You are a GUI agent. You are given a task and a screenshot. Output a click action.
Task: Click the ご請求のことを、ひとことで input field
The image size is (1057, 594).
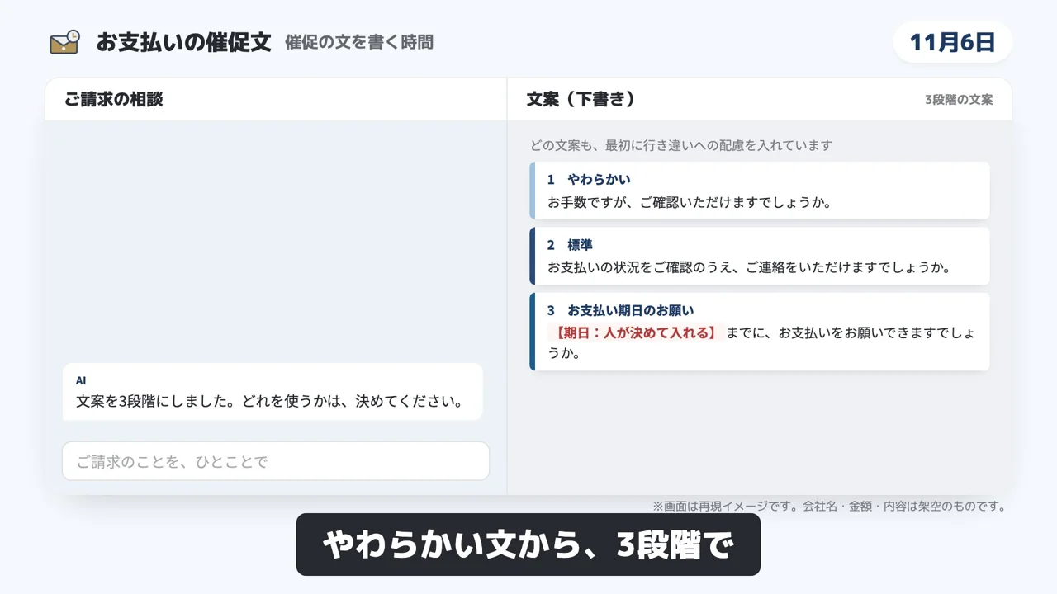[x=276, y=461]
